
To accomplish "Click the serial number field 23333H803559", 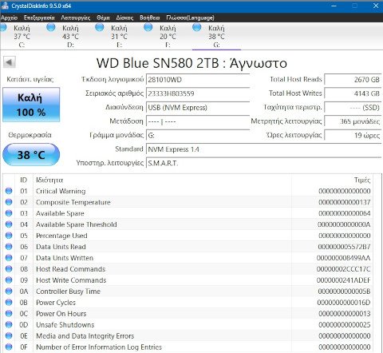I will [198, 93].
